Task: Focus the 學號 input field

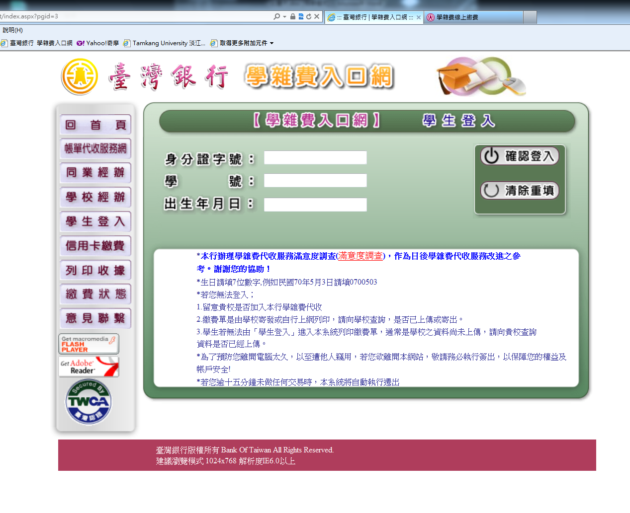Action: (x=315, y=180)
